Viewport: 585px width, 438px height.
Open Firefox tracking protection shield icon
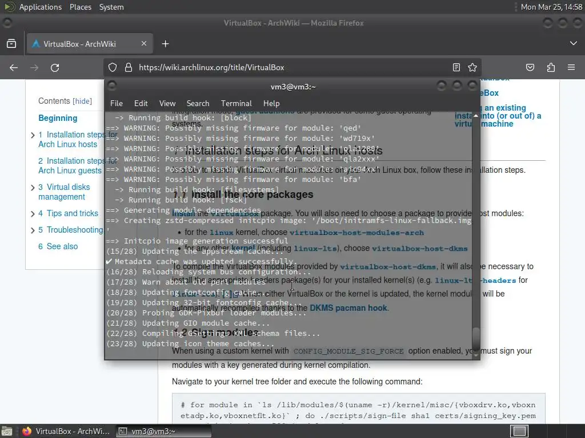(x=113, y=67)
